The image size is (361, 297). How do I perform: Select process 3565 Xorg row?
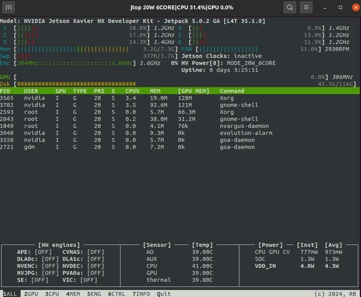click(180, 98)
